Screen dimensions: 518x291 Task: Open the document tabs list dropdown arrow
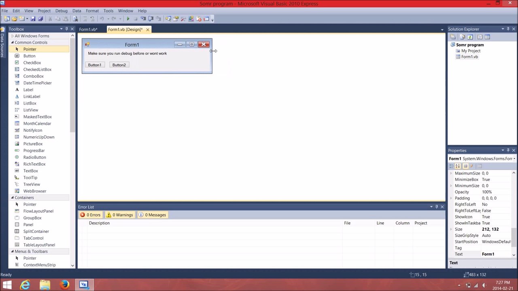pyautogui.click(x=442, y=30)
